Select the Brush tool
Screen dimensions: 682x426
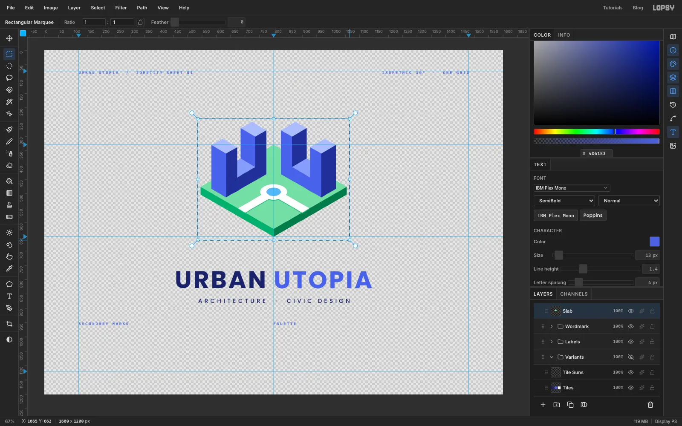9,130
